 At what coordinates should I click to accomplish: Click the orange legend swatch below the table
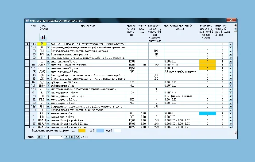click(82, 131)
